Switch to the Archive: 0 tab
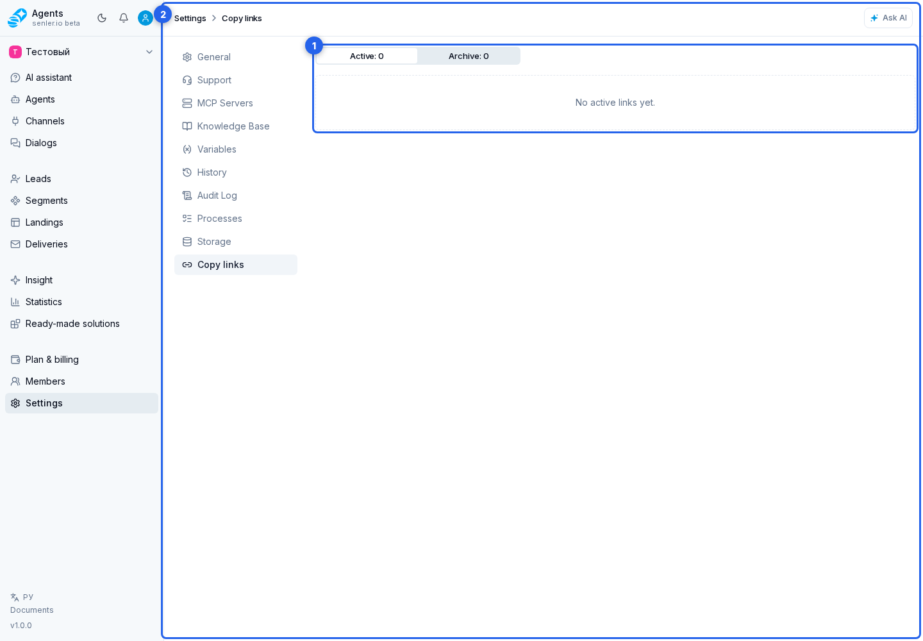This screenshot has width=923, height=641. [x=469, y=56]
